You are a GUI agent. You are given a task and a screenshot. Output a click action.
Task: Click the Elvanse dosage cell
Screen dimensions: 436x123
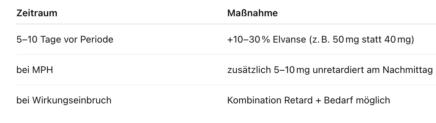tap(321, 40)
